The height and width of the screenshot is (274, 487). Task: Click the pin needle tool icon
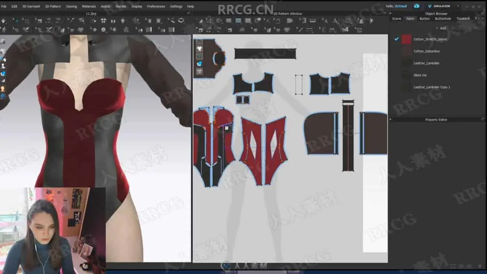[x=71, y=21]
